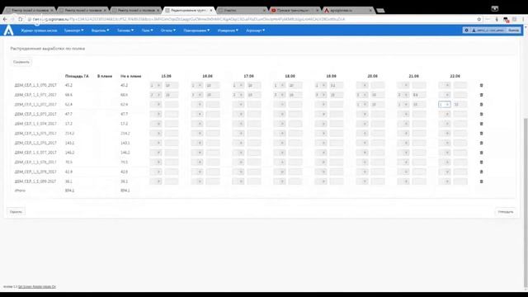
Task: Switch to the Участки browser tab
Action: (x=242, y=11)
